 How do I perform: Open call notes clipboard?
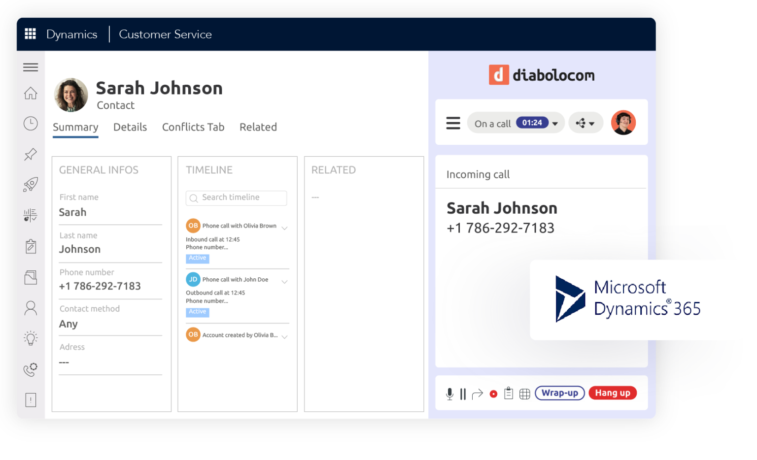click(x=509, y=394)
